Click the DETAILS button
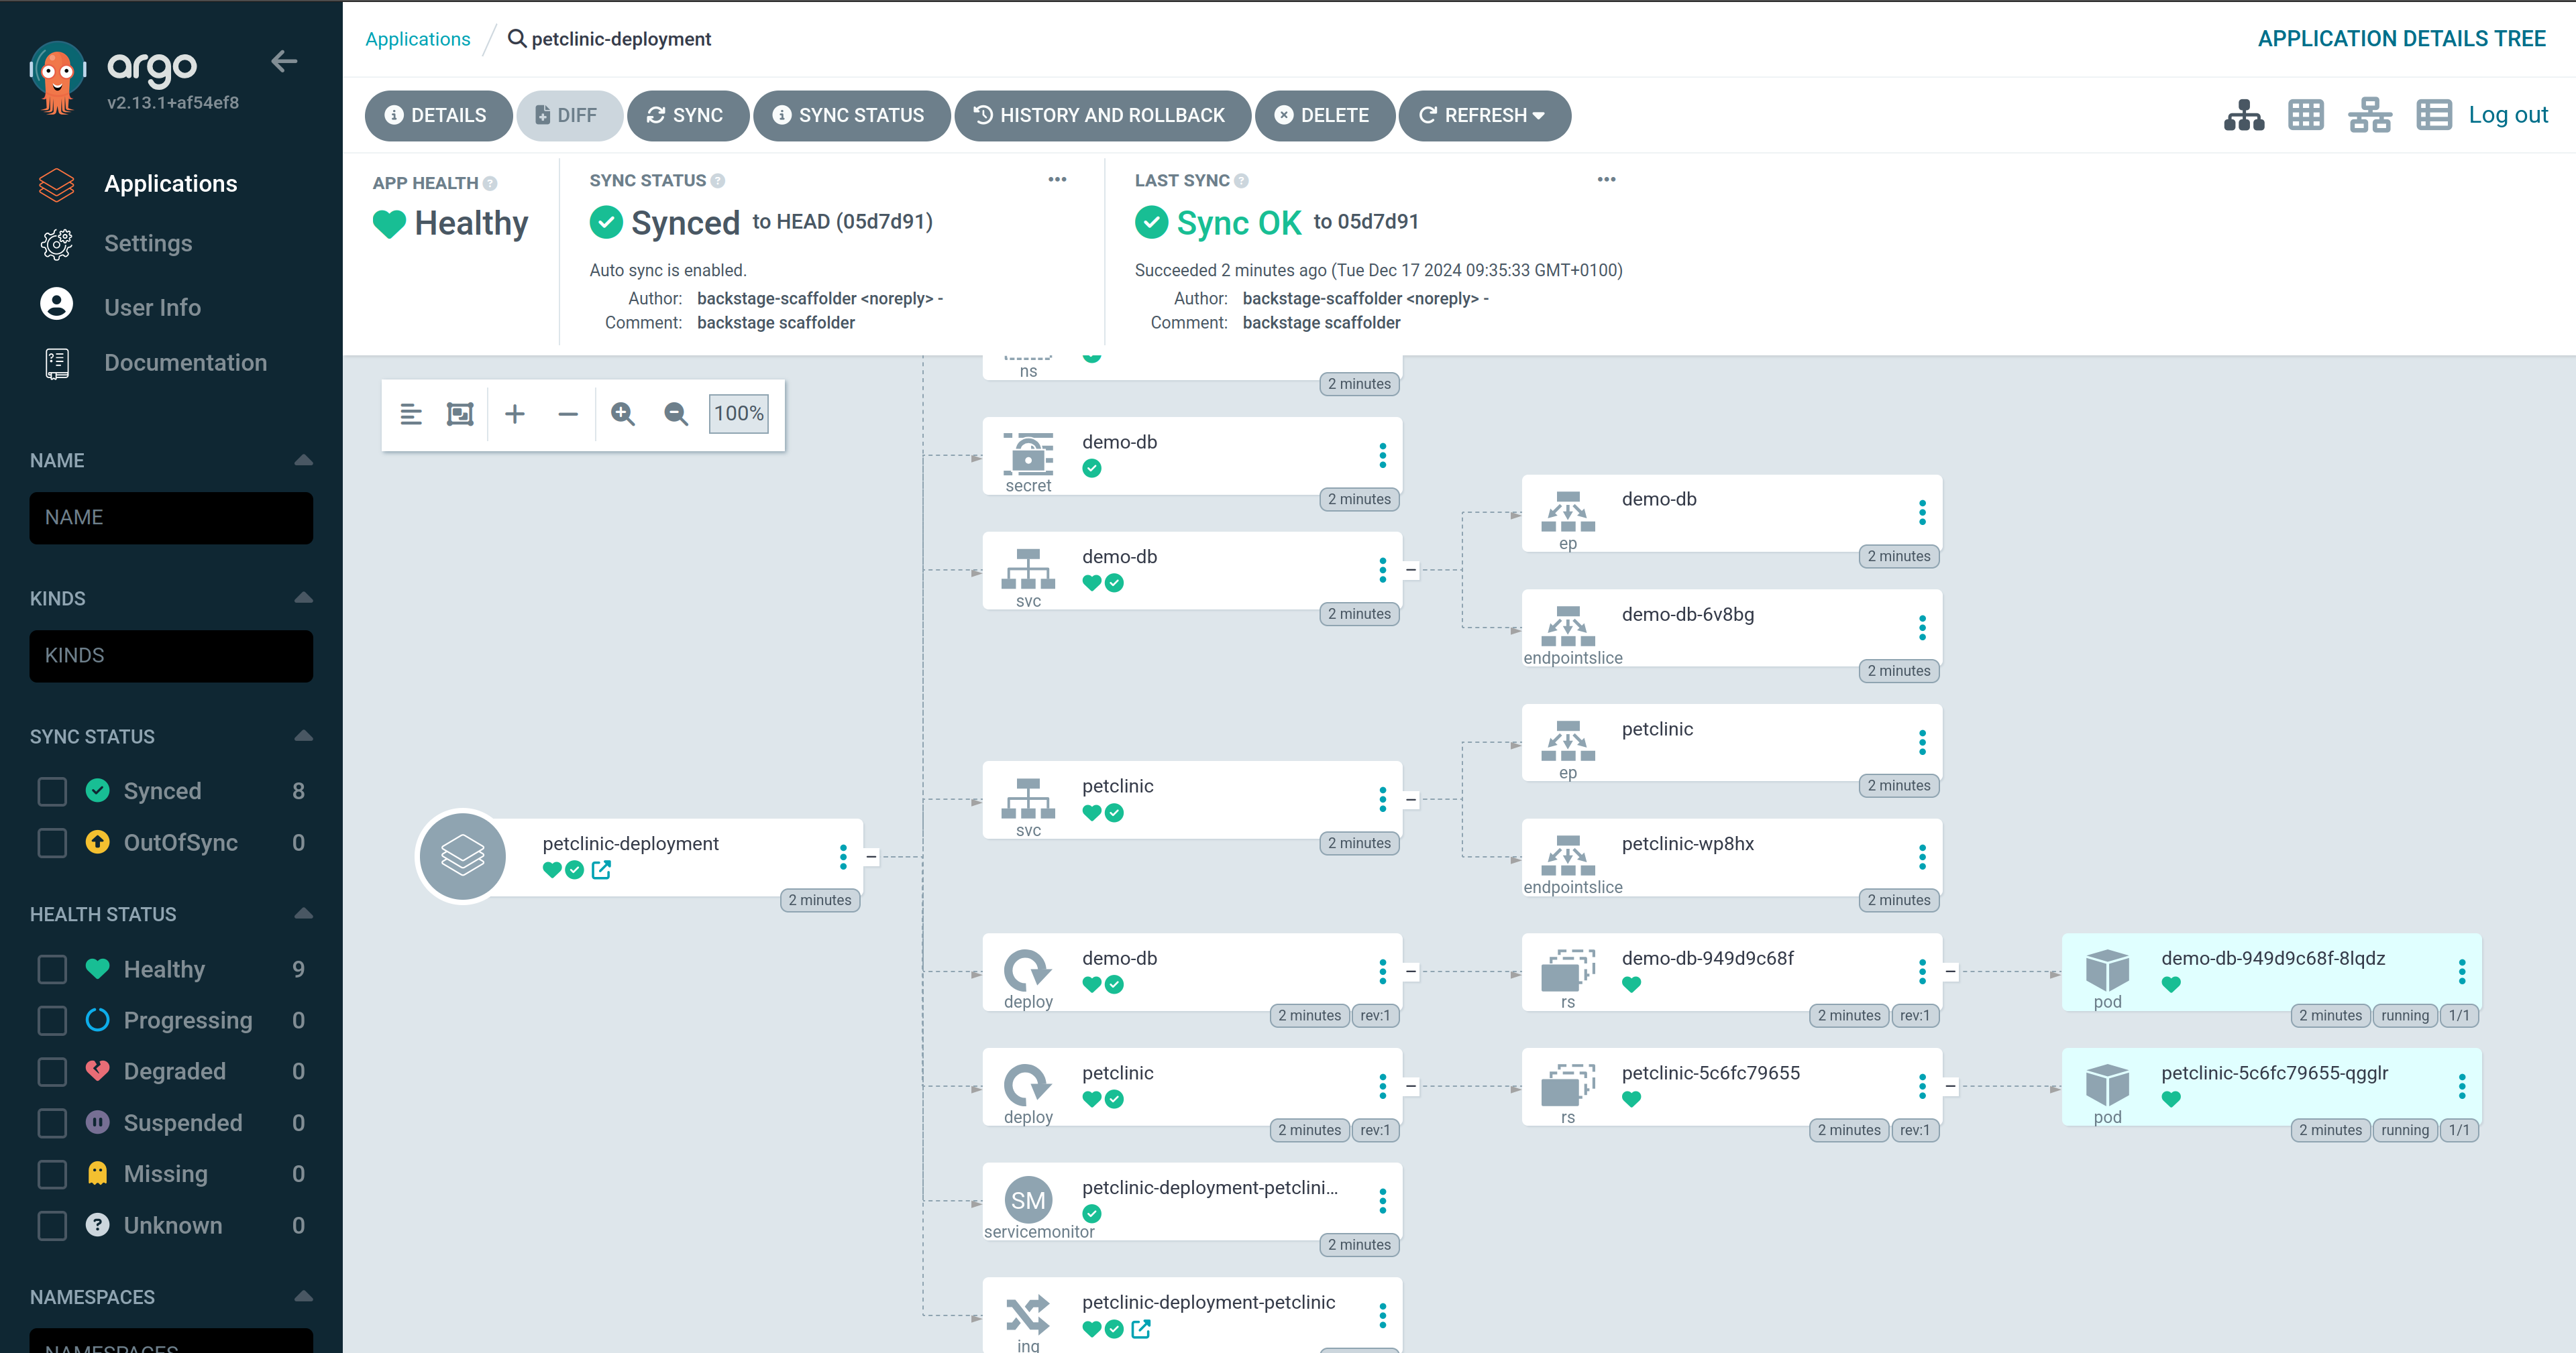This screenshot has height=1353, width=2576. point(438,116)
